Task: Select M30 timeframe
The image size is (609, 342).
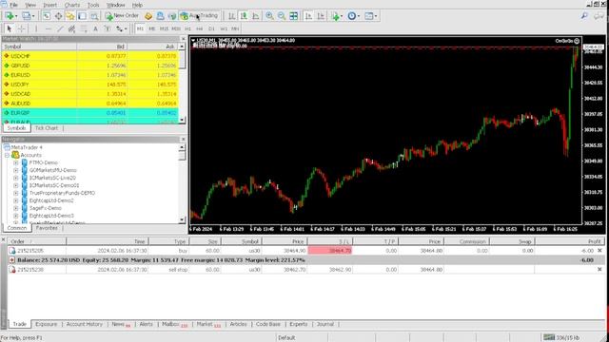Action: point(176,28)
